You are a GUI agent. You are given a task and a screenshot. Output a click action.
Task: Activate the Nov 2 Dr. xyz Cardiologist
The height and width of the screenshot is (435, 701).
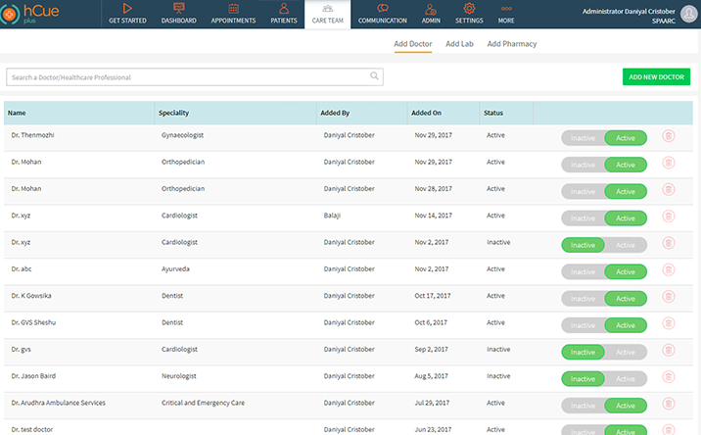(626, 245)
